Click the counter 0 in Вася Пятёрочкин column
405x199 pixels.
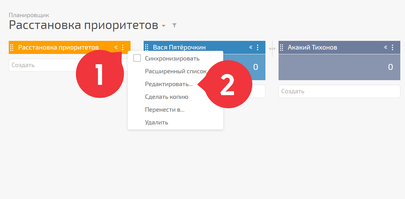[255, 67]
